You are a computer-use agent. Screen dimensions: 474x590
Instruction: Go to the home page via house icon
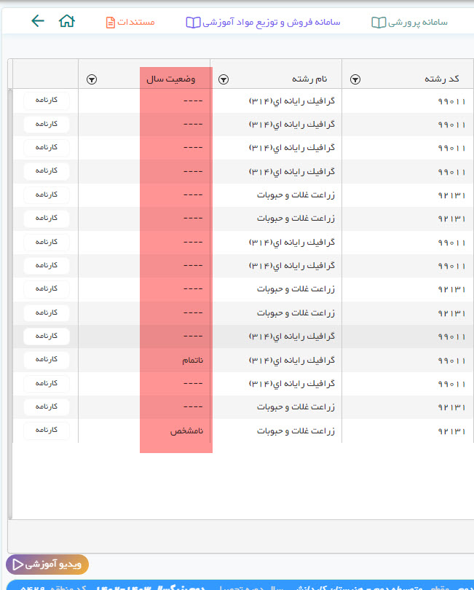coord(67,21)
